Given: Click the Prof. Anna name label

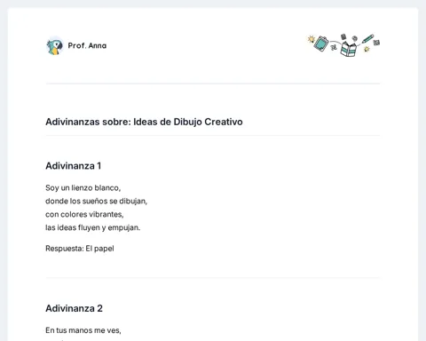Looking at the screenshot, I should (87, 45).
